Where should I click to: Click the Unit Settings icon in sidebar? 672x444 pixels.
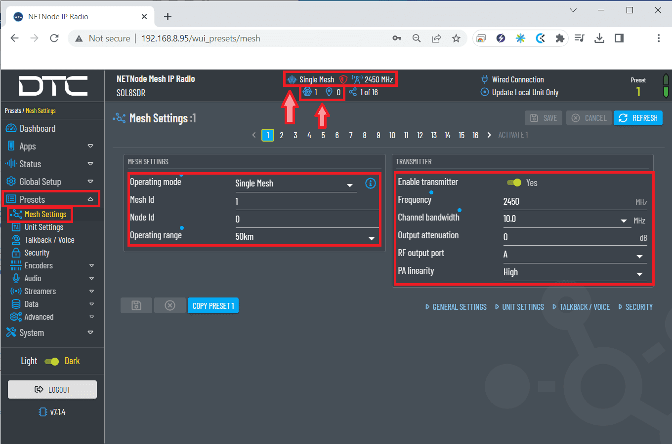[16, 227]
